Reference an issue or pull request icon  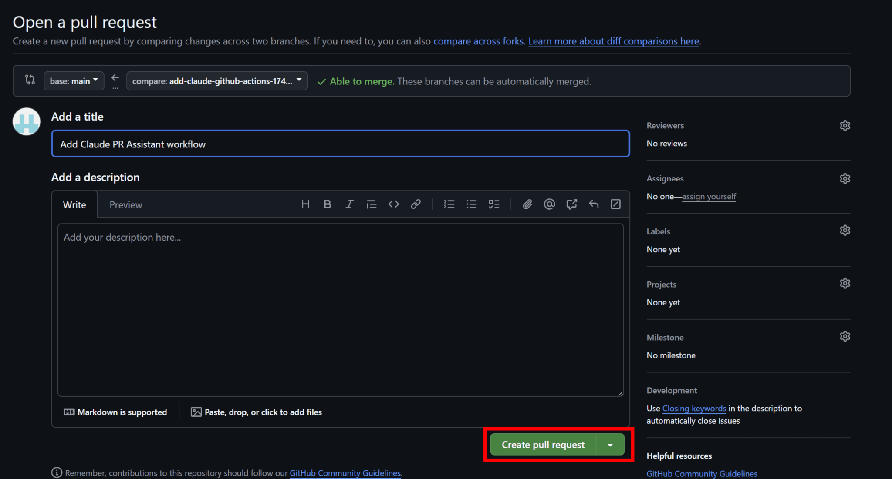coord(571,204)
